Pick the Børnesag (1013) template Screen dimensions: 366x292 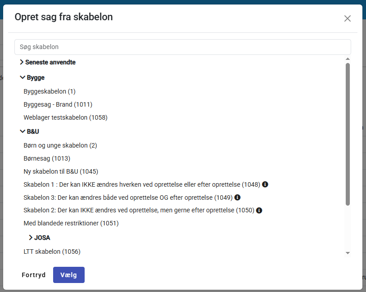(x=47, y=158)
